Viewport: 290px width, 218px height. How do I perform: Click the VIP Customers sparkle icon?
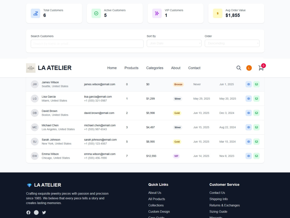[157, 13]
